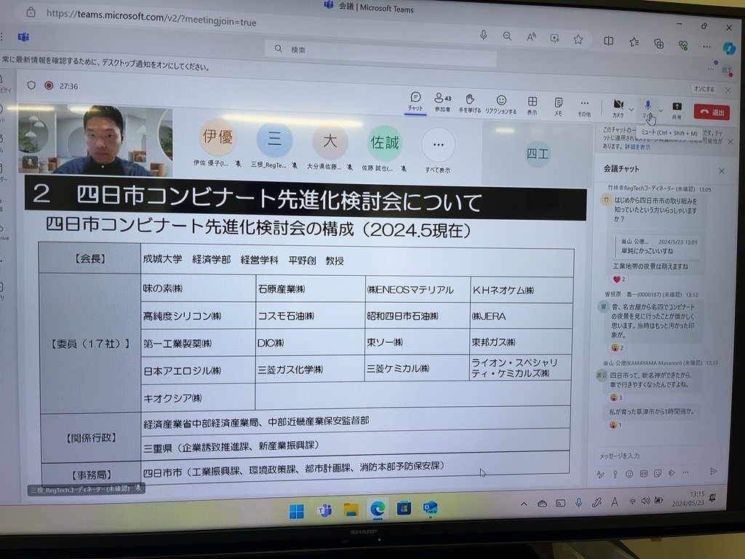The width and height of the screenshot is (745, 559).
Task: Open the チャット panel in the meeting toolbar
Action: pyautogui.click(x=415, y=101)
